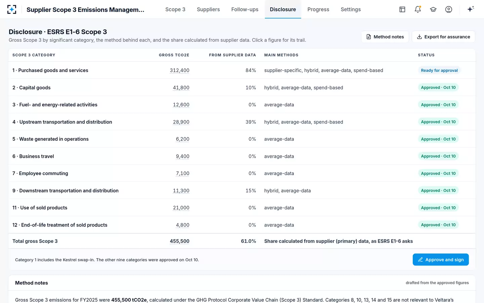Launch the AI sparkle assistant
484x303 pixels.
(x=471, y=9)
